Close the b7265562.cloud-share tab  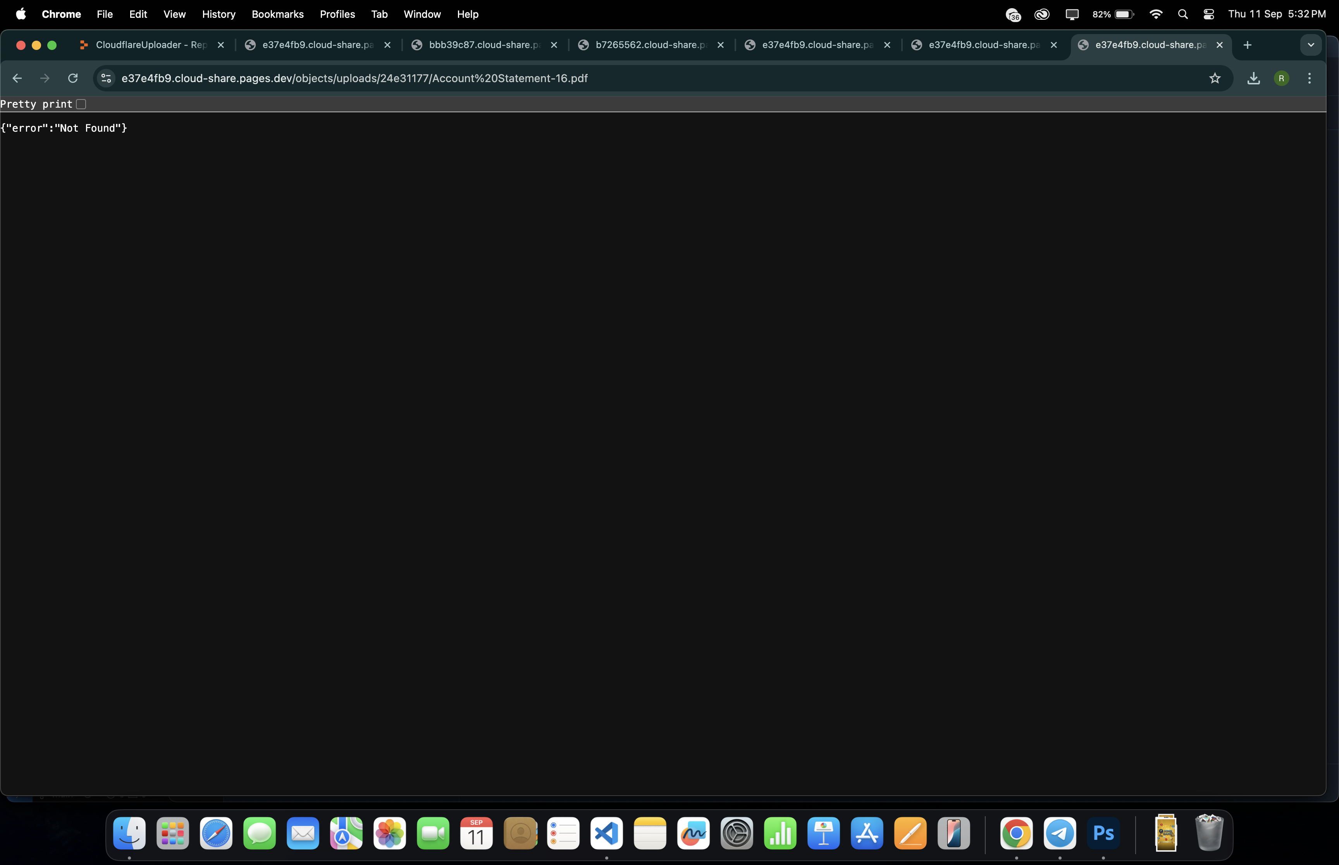coord(720,45)
